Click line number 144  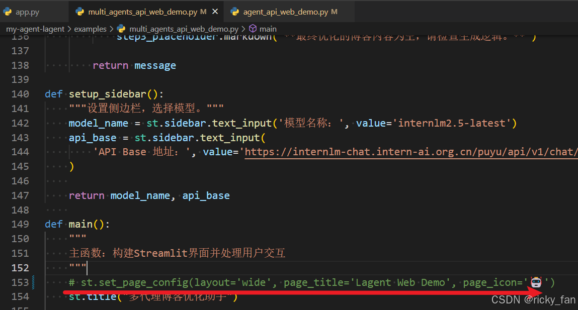20,152
